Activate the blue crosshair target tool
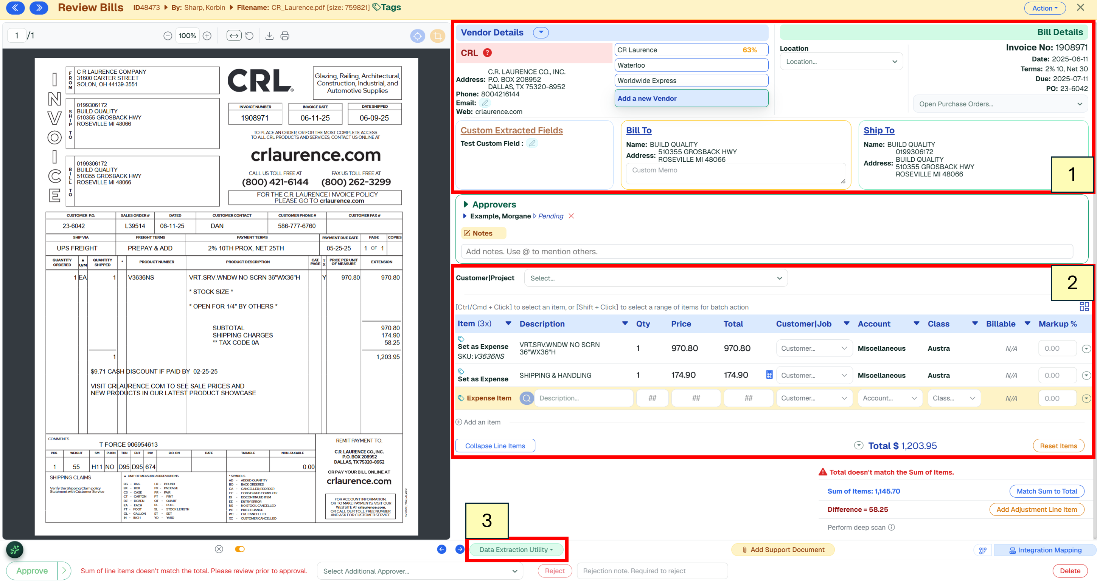This screenshot has width=1097, height=585. (x=417, y=36)
